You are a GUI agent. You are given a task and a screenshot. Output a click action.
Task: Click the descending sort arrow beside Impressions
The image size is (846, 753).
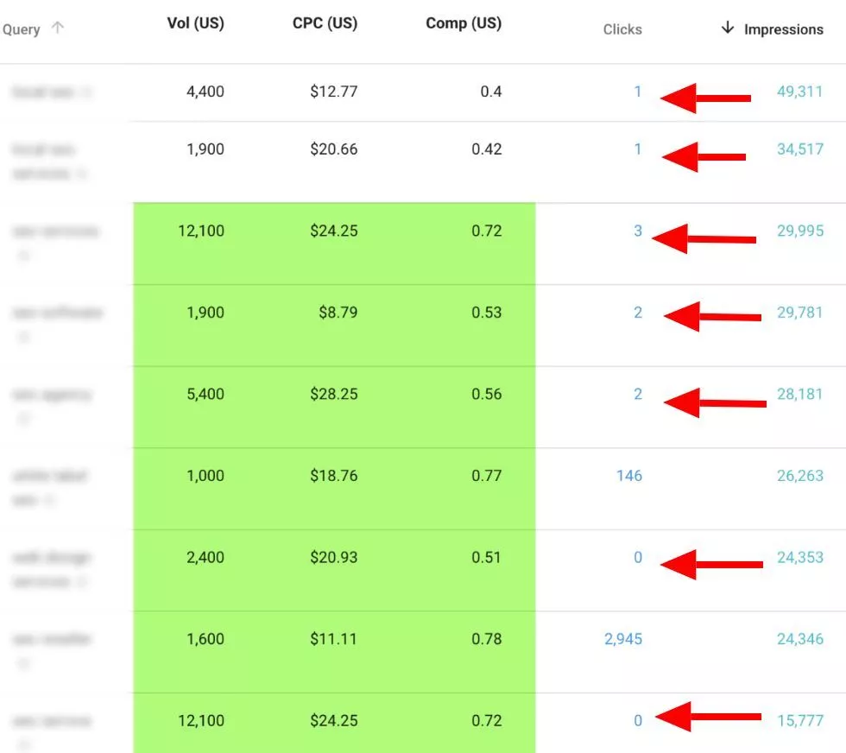pos(728,28)
